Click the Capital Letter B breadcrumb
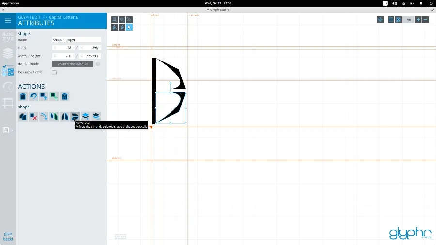Screen dimensions: 436x245 [63, 17]
